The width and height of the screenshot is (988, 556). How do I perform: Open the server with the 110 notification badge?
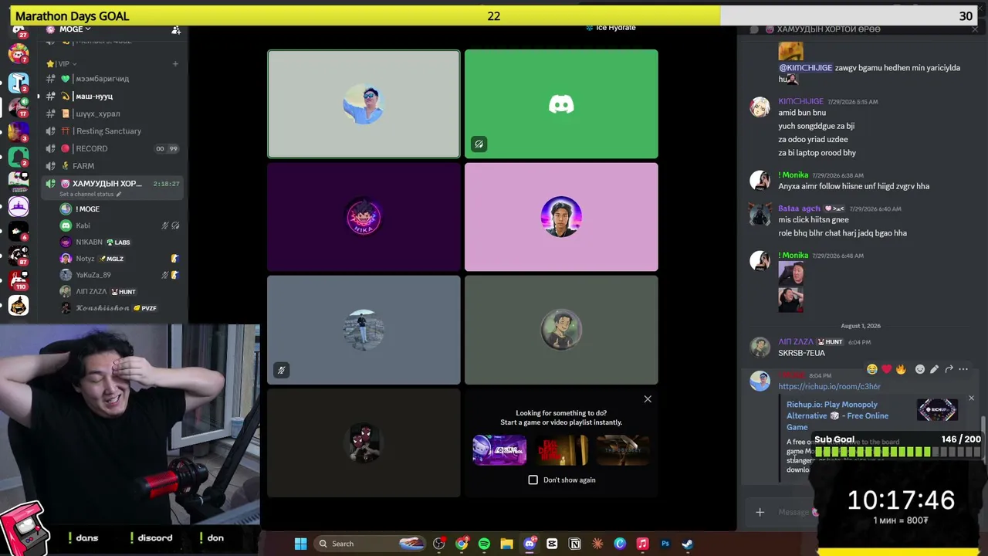point(19,280)
